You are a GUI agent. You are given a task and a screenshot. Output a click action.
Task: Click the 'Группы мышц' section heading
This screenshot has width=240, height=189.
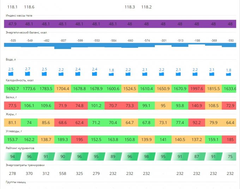[x=16, y=182]
